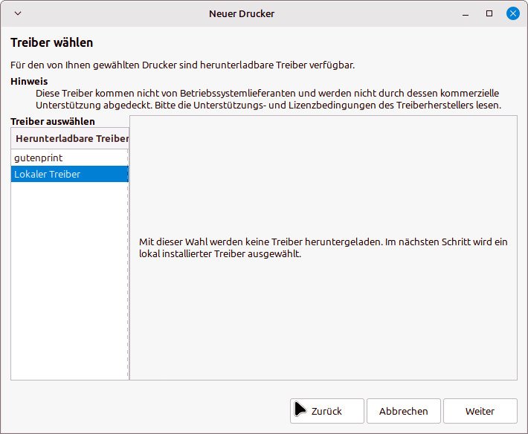The height and width of the screenshot is (434, 528).
Task: Click the Treiber auswählen label
Action: (x=53, y=121)
